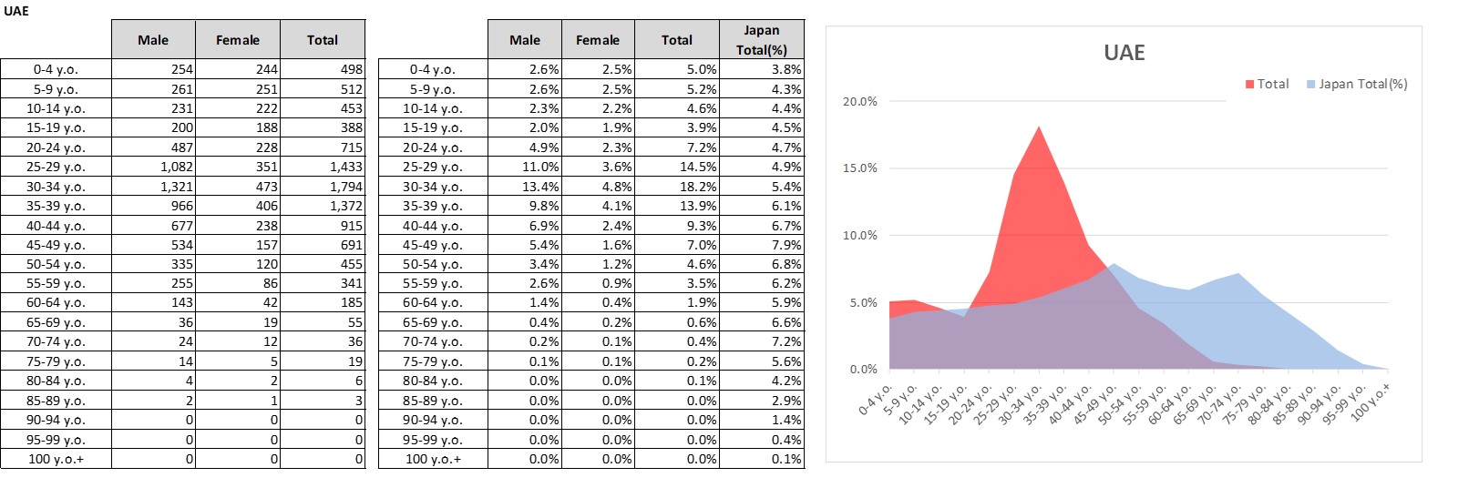Select the 14.5% total cell
This screenshot has width=1458, height=488.
click(x=677, y=167)
